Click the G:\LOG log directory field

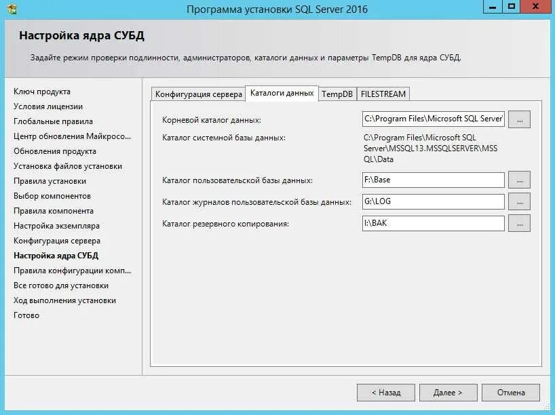(434, 201)
